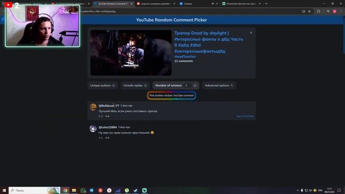Viewport: 345px width, 194px height.
Task: Open the Windows Start menu
Action: pyautogui.click(x=4, y=190)
